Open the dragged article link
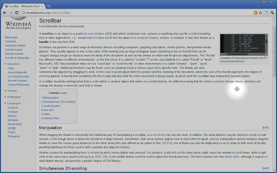Screen dimensions: 277x173 44,55
